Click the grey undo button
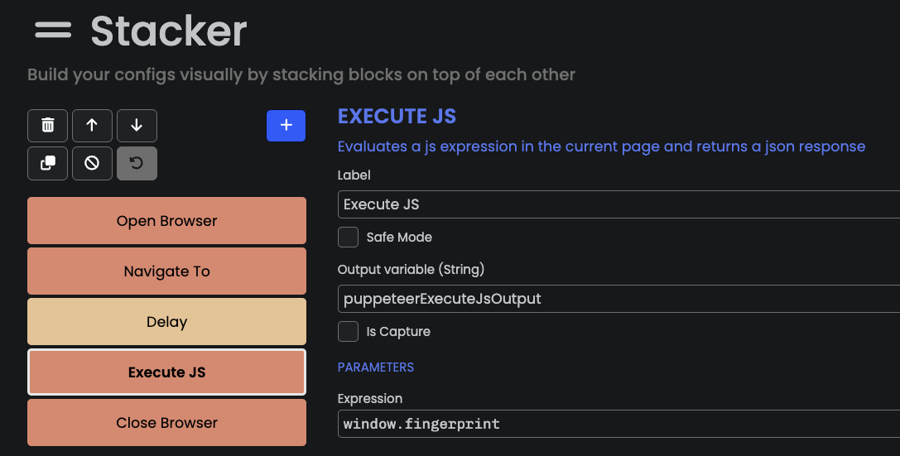Viewport: 900px width, 456px height. [137, 163]
